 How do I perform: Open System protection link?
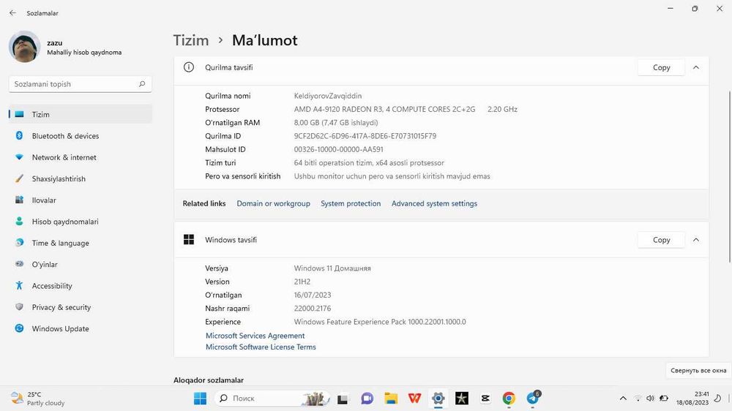[x=351, y=203]
